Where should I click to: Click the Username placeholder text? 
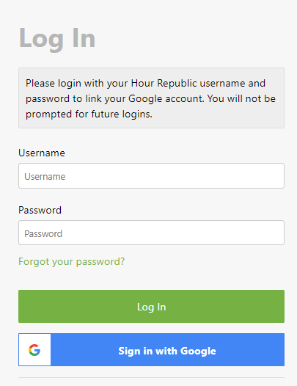coord(45,177)
